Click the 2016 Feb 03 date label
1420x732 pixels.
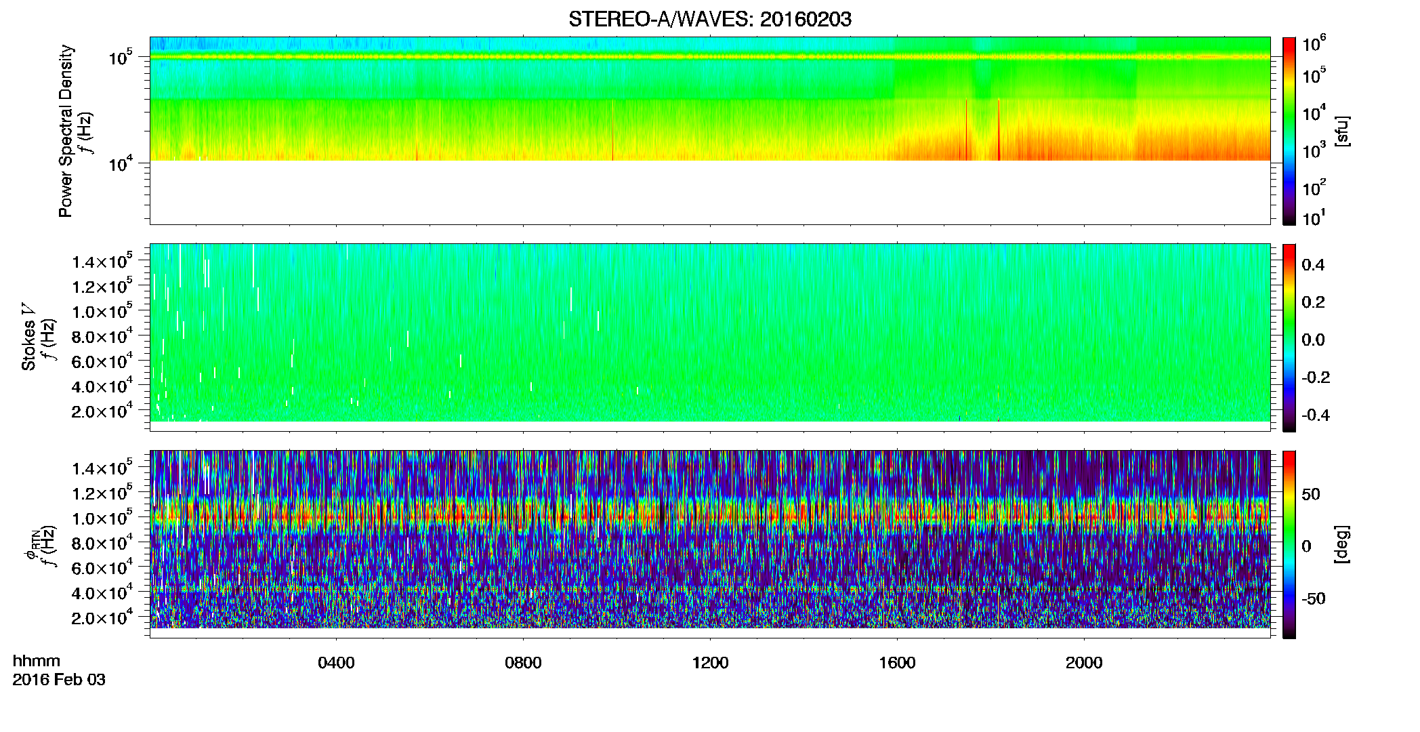(x=59, y=680)
